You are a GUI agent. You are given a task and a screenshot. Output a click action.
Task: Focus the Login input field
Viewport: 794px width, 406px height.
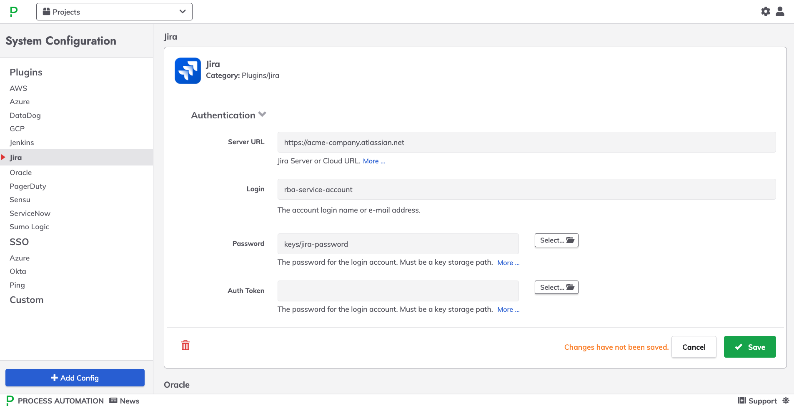[526, 189]
